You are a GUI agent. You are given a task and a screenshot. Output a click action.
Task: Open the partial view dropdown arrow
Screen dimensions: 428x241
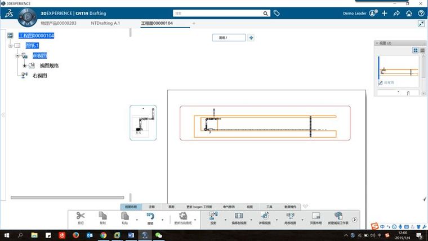coord(302,220)
